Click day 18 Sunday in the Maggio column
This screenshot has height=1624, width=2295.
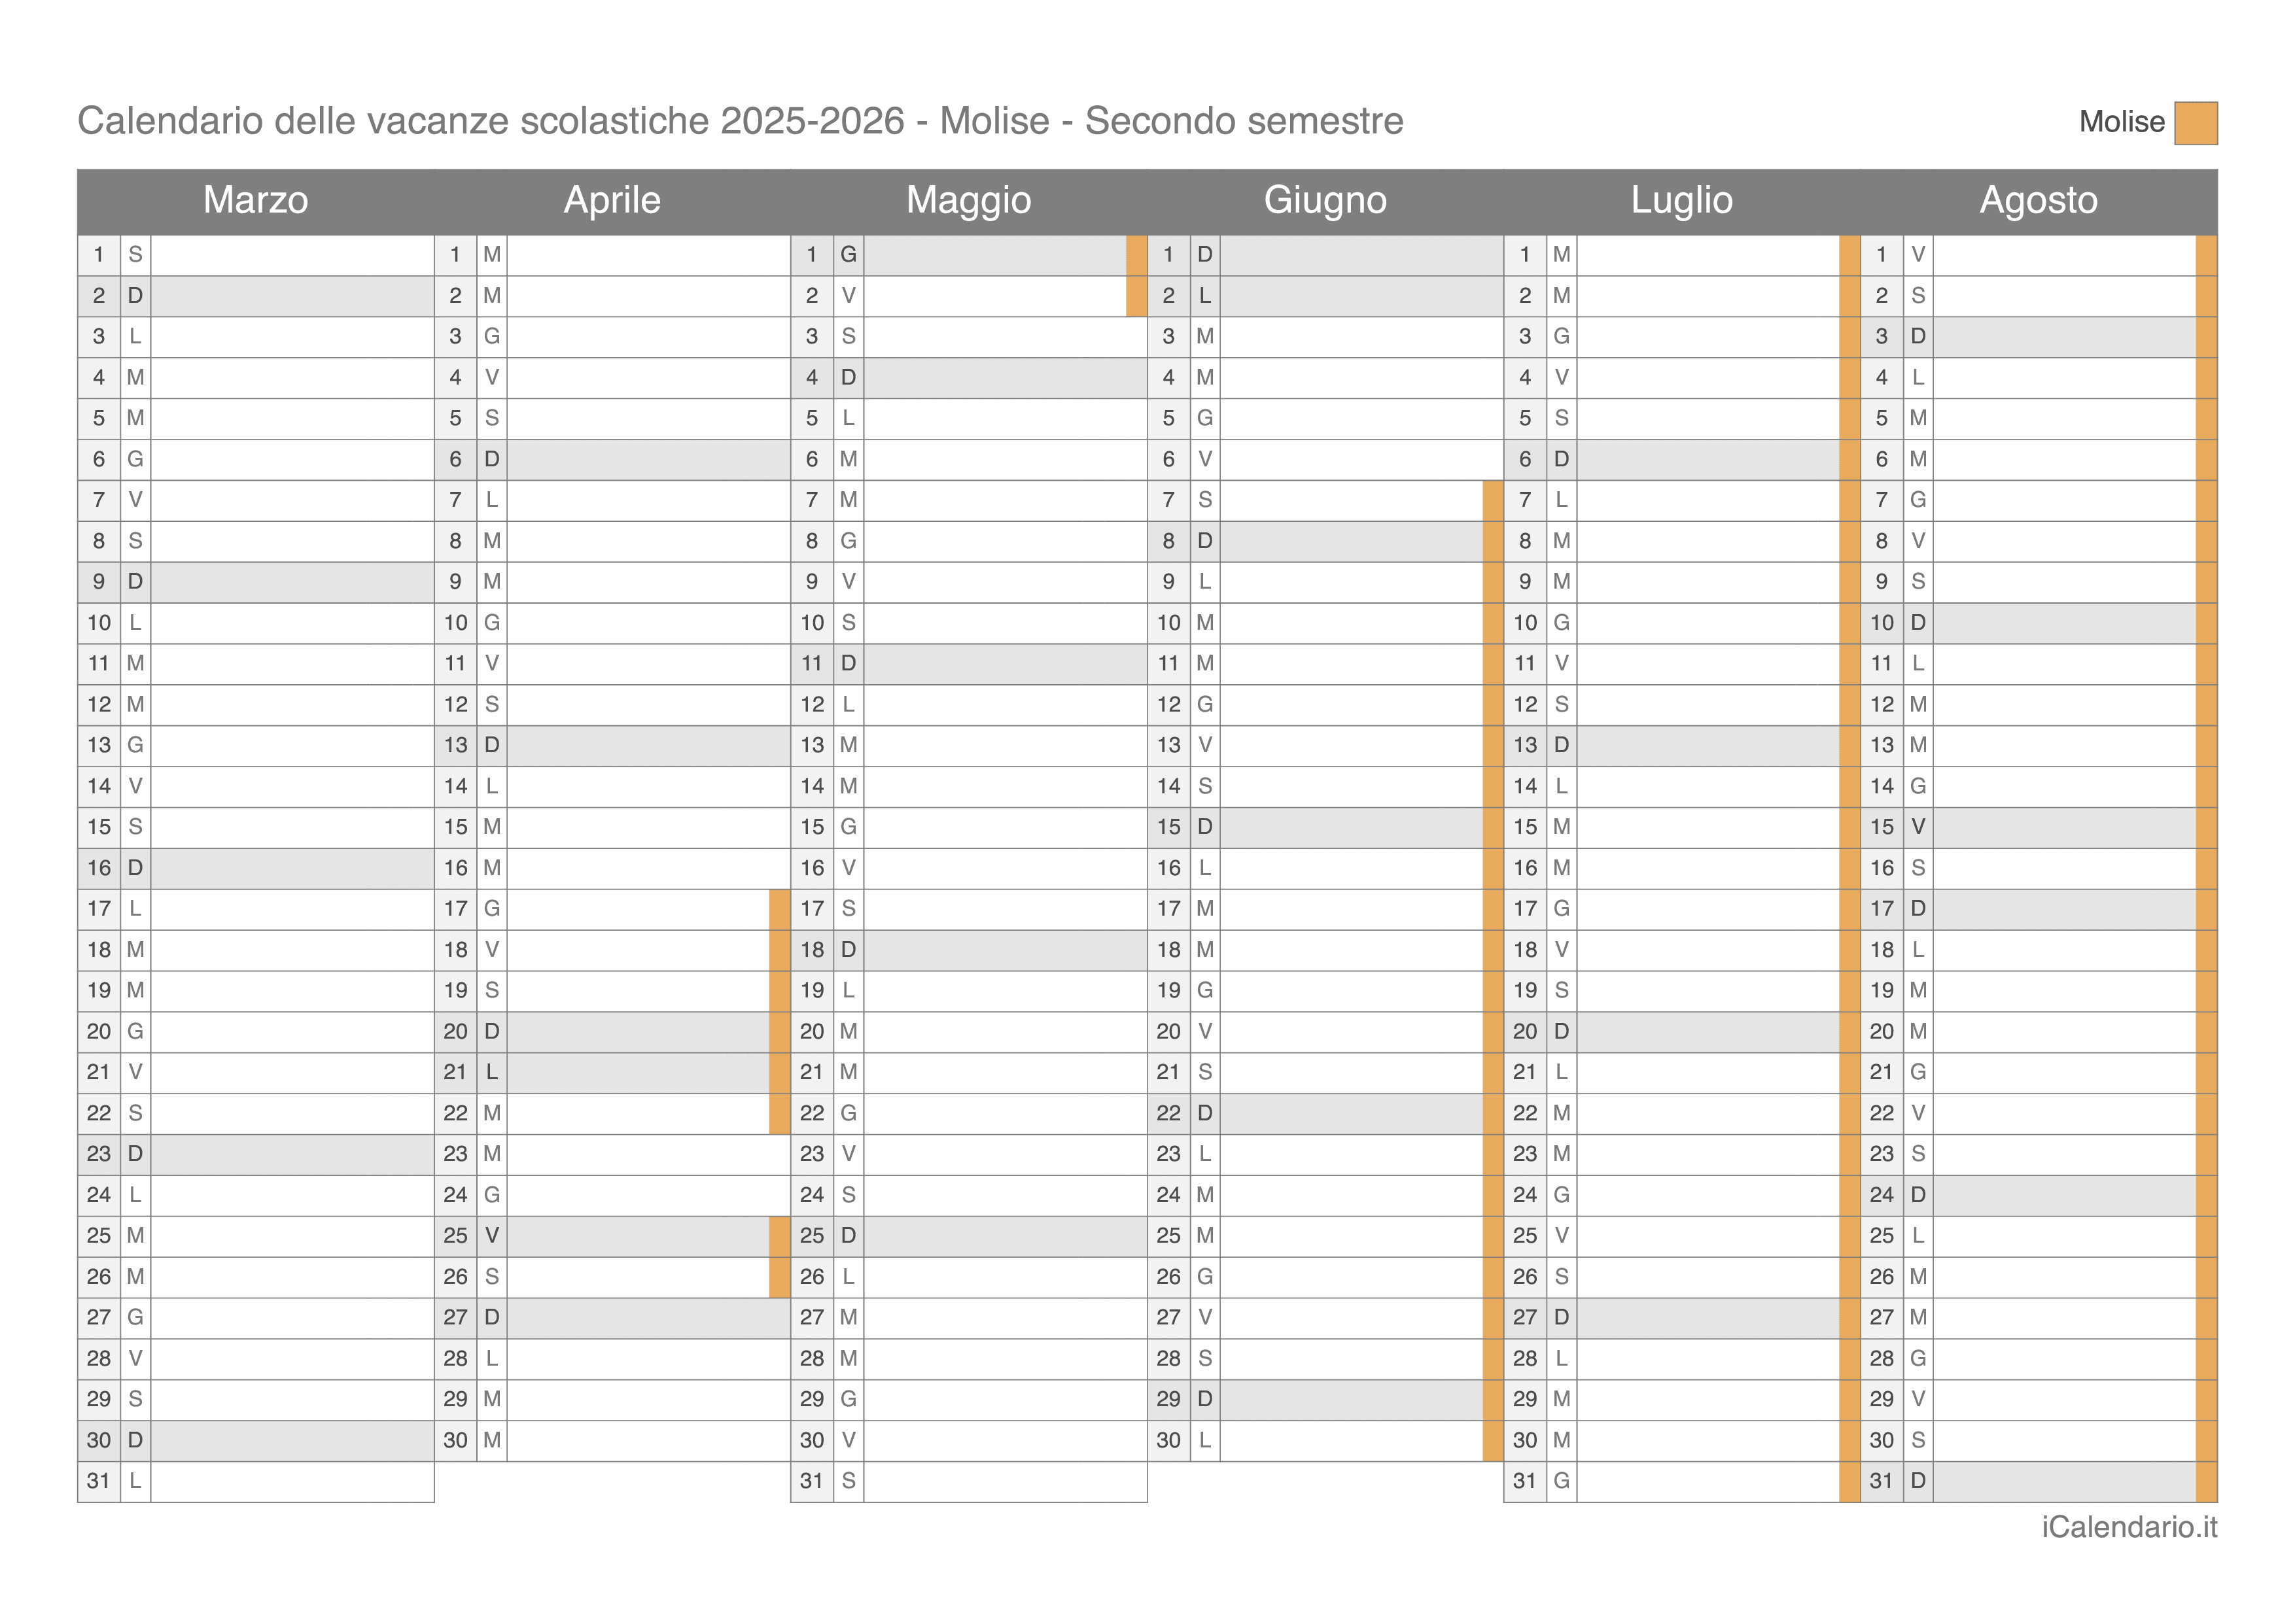pyautogui.click(x=969, y=950)
